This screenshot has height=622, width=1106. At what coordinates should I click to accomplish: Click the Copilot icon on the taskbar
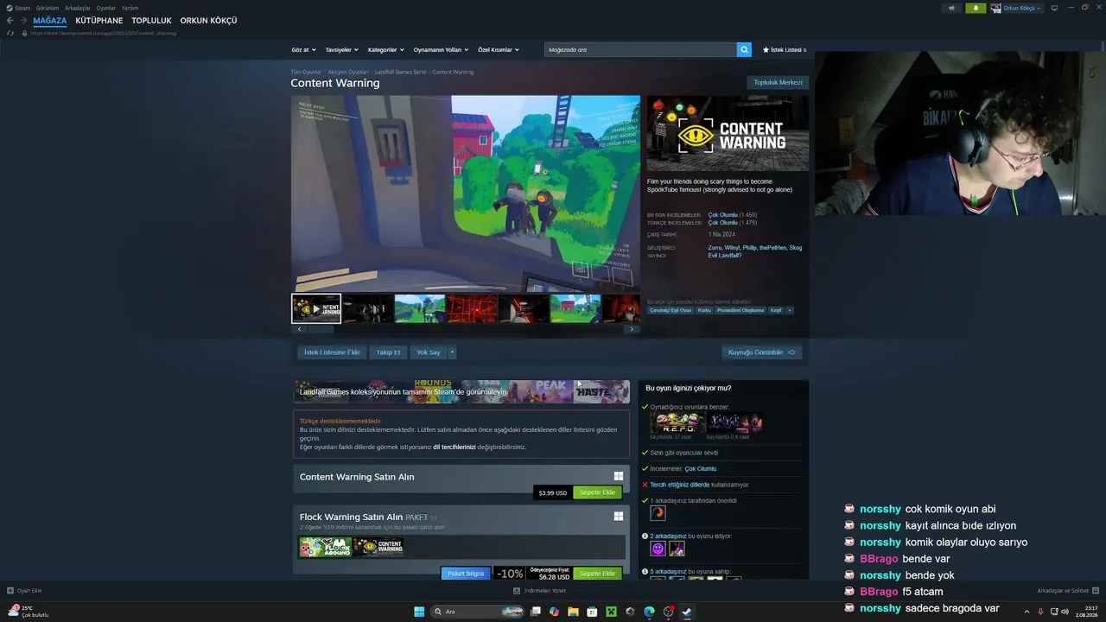pos(554,612)
